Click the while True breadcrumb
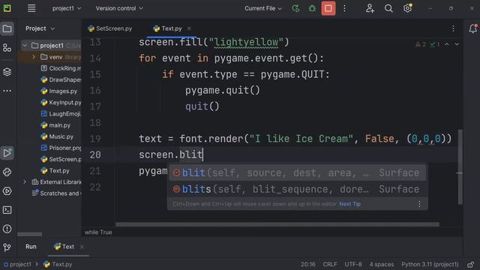The width and height of the screenshot is (480, 270). (x=98, y=232)
